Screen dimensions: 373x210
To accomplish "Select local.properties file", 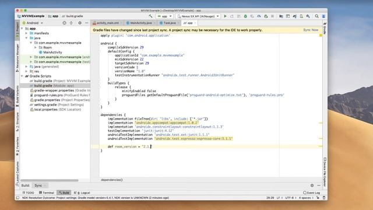I will (x=55, y=110).
